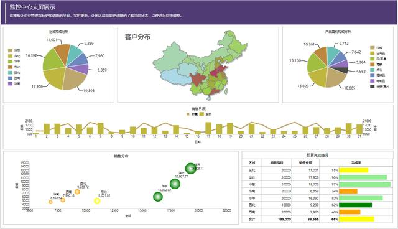Click the 完成率 column header in budget table
398x229 pixels.
click(x=356, y=162)
